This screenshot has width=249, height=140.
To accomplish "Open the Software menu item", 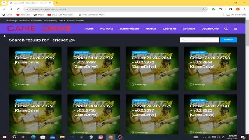I will click(189, 28).
